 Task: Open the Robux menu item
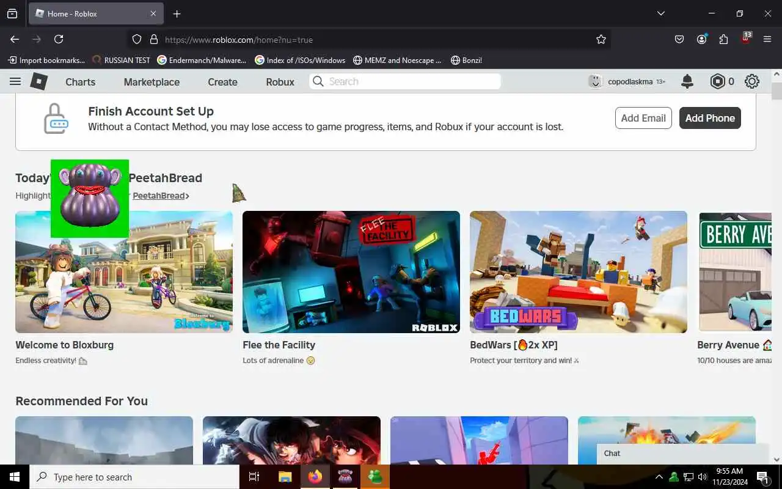pos(280,82)
